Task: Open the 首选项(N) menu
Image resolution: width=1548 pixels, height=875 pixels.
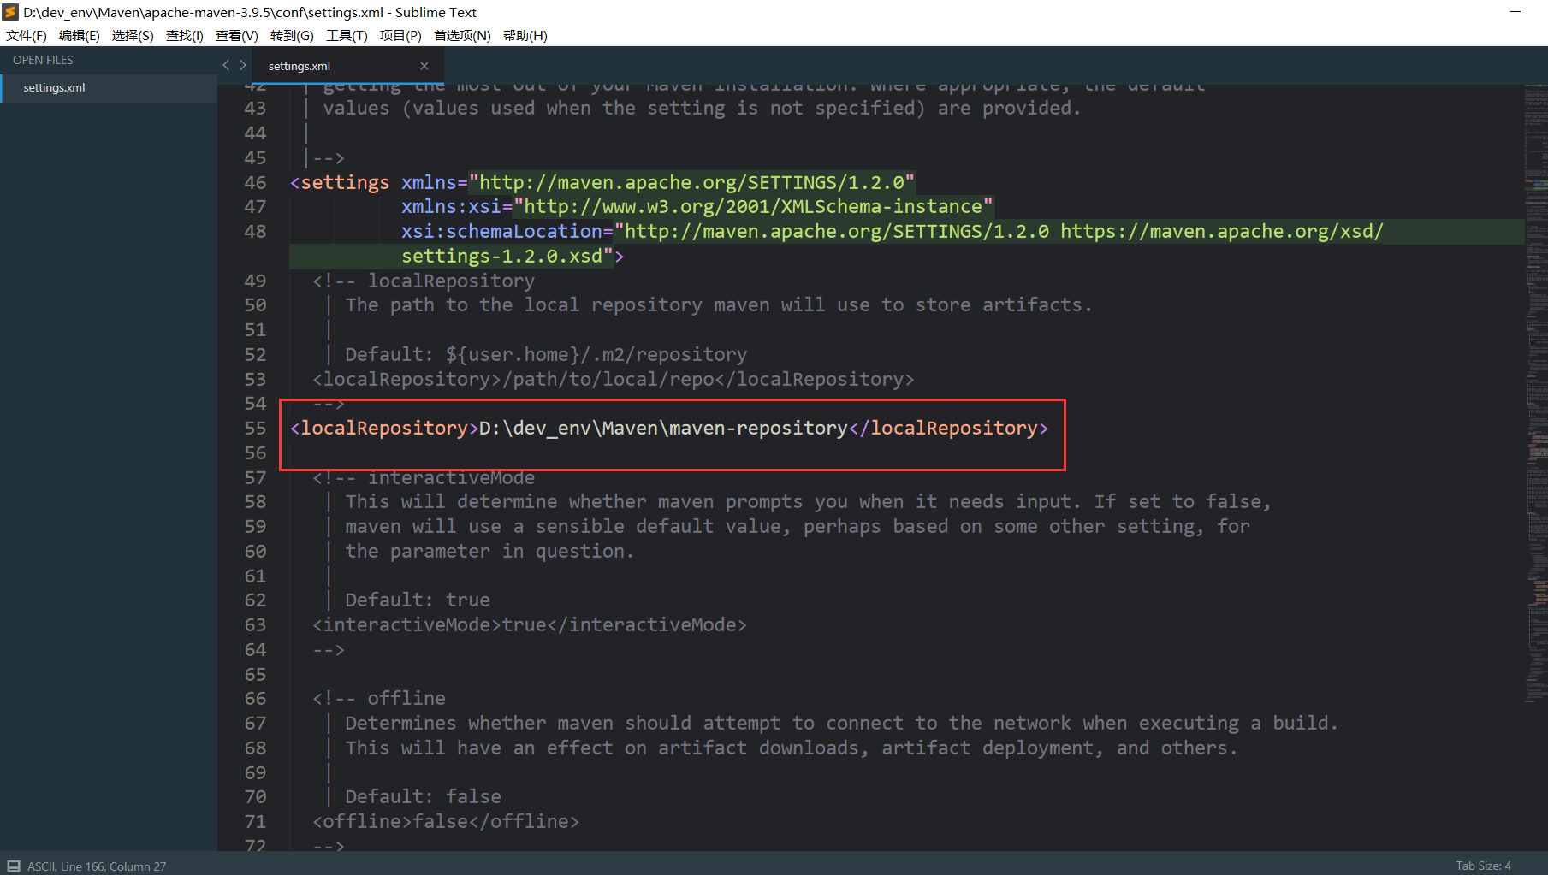Action: 462,35
